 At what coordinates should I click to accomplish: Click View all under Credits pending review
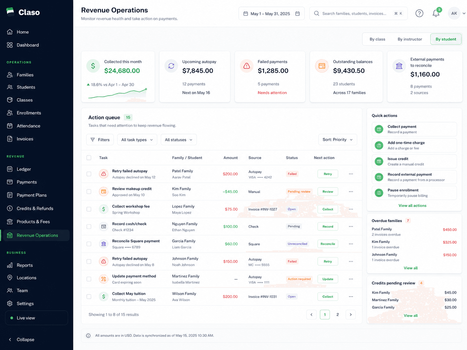(411, 316)
